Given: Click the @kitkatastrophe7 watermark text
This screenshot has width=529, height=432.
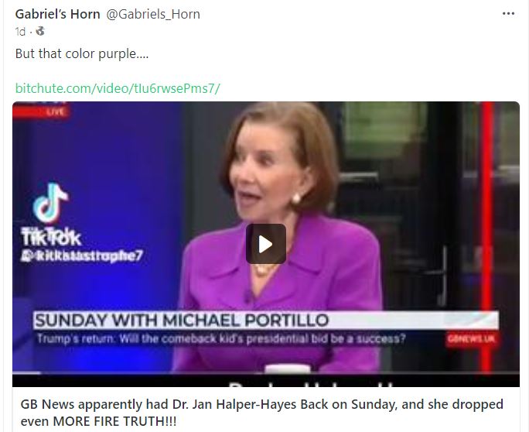Looking at the screenshot, I should (82, 255).
